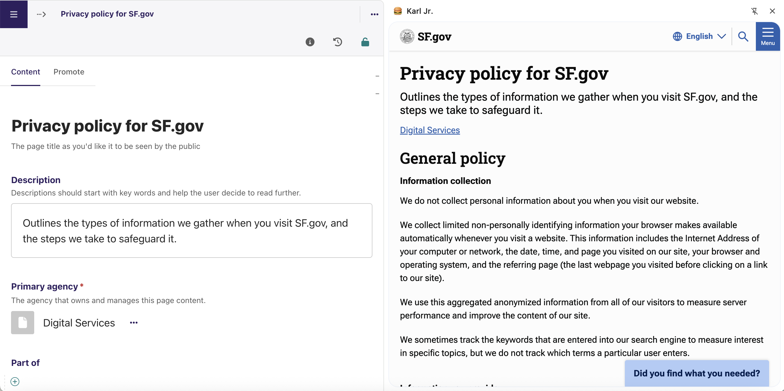784x391 pixels.
Task: Open the page actions ellipsis menu
Action: [374, 14]
